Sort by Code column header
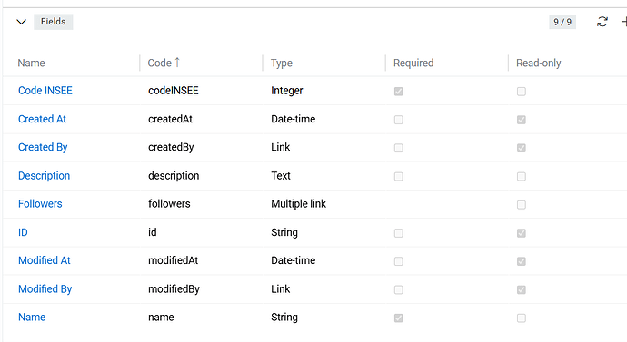The width and height of the screenshot is (627, 342). coord(160,64)
